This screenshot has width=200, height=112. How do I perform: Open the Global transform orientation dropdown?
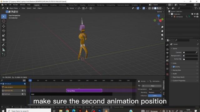pyautogui.click(x=72, y=8)
